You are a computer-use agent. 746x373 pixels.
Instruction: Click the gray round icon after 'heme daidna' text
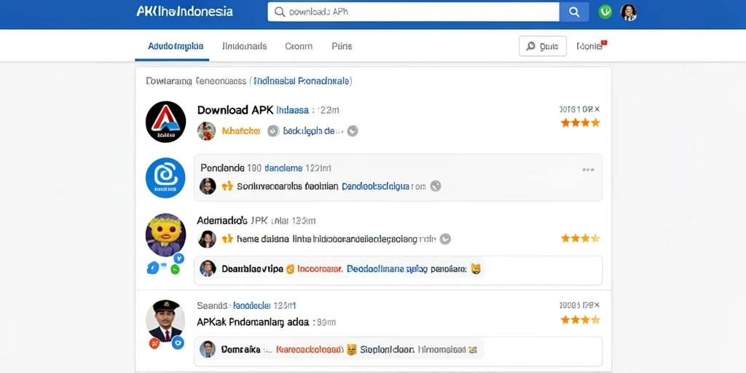pyautogui.click(x=445, y=239)
